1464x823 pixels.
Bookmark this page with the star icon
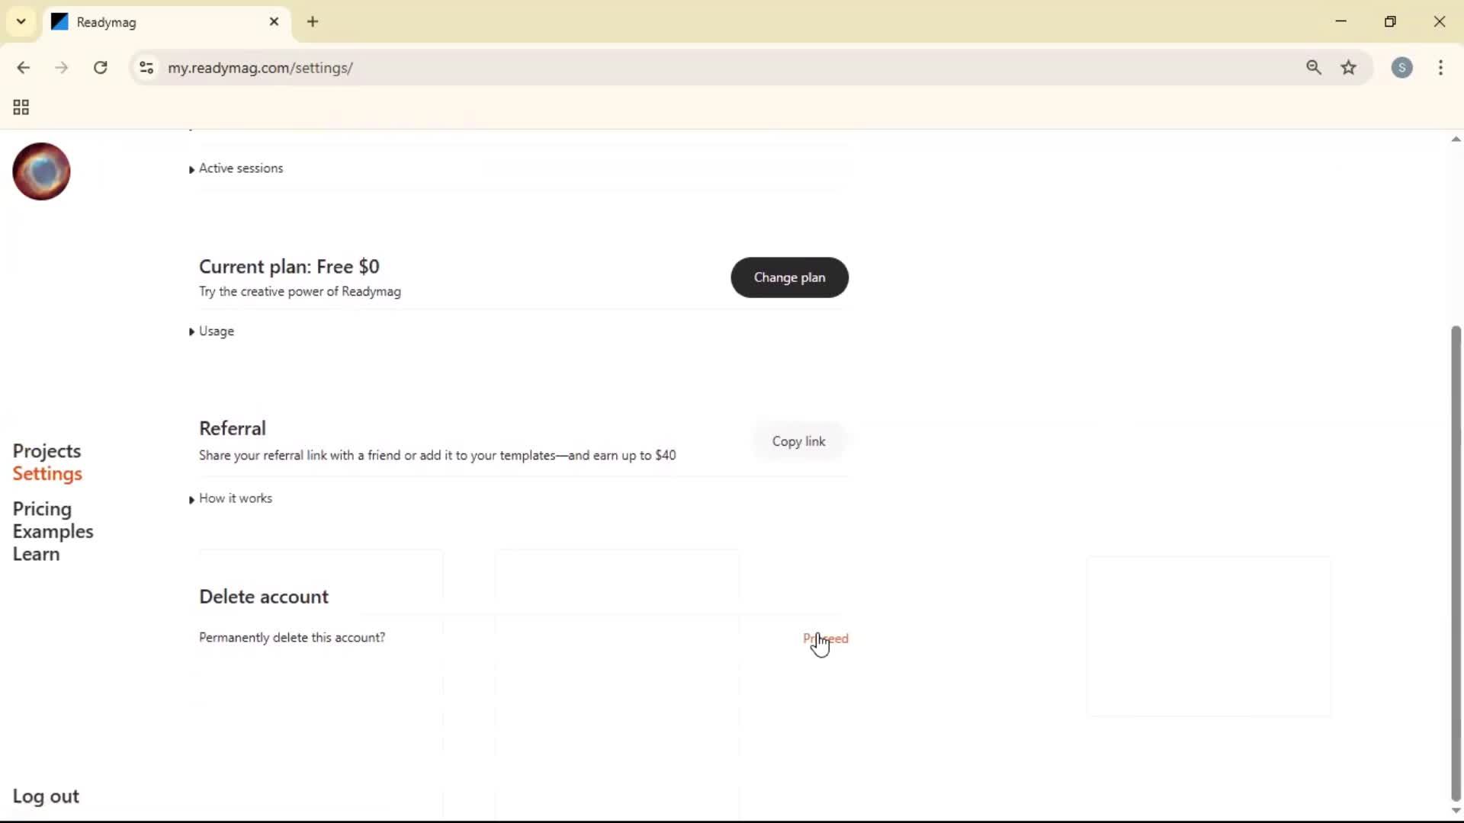1350,68
